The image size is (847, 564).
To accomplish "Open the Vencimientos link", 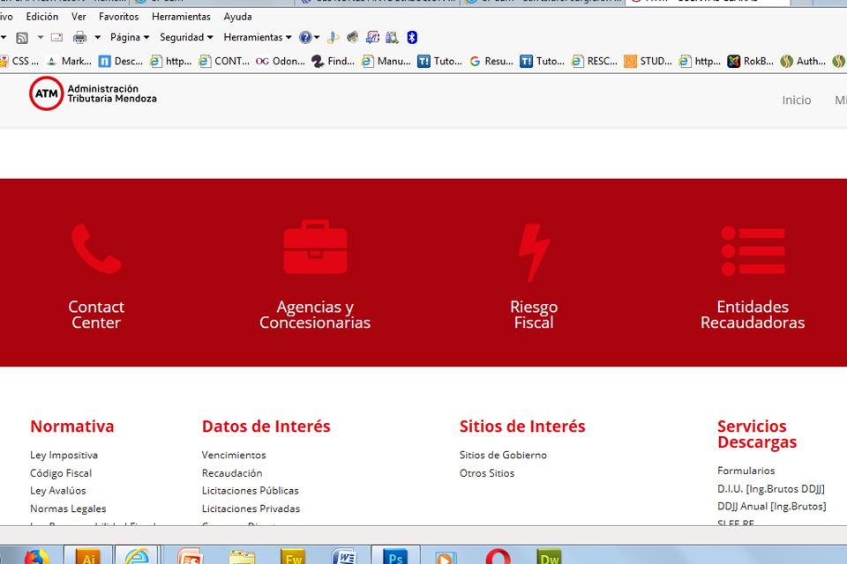I will tap(234, 455).
